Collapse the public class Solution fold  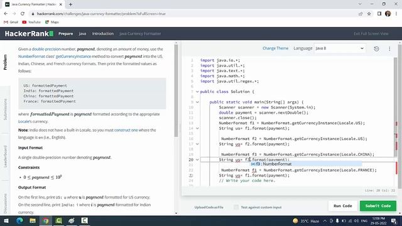point(197,92)
